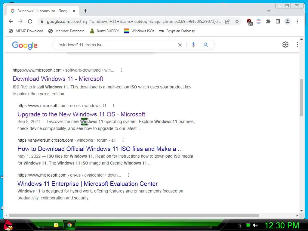Open File Explorer from the taskbar
308x231 pixels.
point(56,225)
